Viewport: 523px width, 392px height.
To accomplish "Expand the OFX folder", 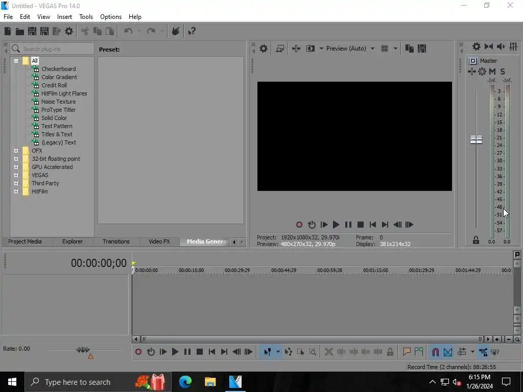I will click(x=16, y=151).
